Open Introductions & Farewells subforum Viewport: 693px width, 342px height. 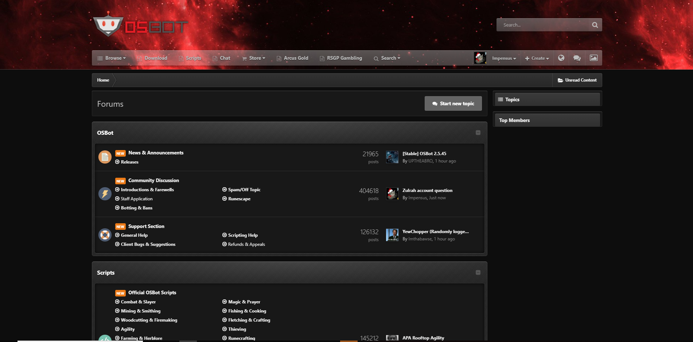pyautogui.click(x=147, y=190)
